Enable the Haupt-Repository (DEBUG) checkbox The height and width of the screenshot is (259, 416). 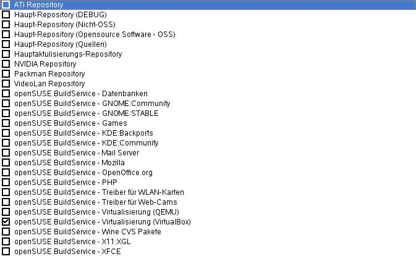click(6, 15)
